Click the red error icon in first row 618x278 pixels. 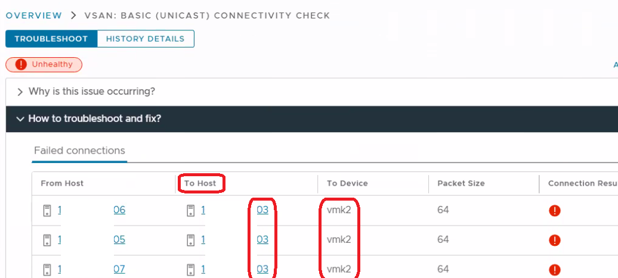point(555,210)
